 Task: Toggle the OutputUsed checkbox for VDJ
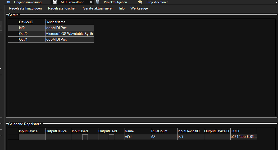pyautogui.click(x=111, y=137)
